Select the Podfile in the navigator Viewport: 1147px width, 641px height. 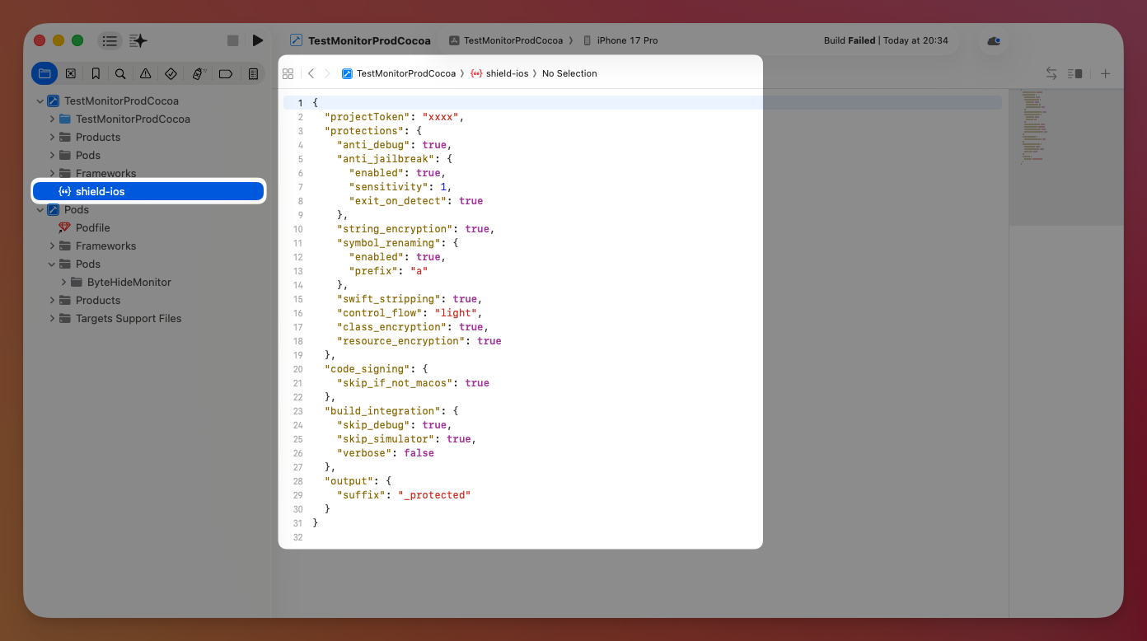pyautogui.click(x=93, y=228)
